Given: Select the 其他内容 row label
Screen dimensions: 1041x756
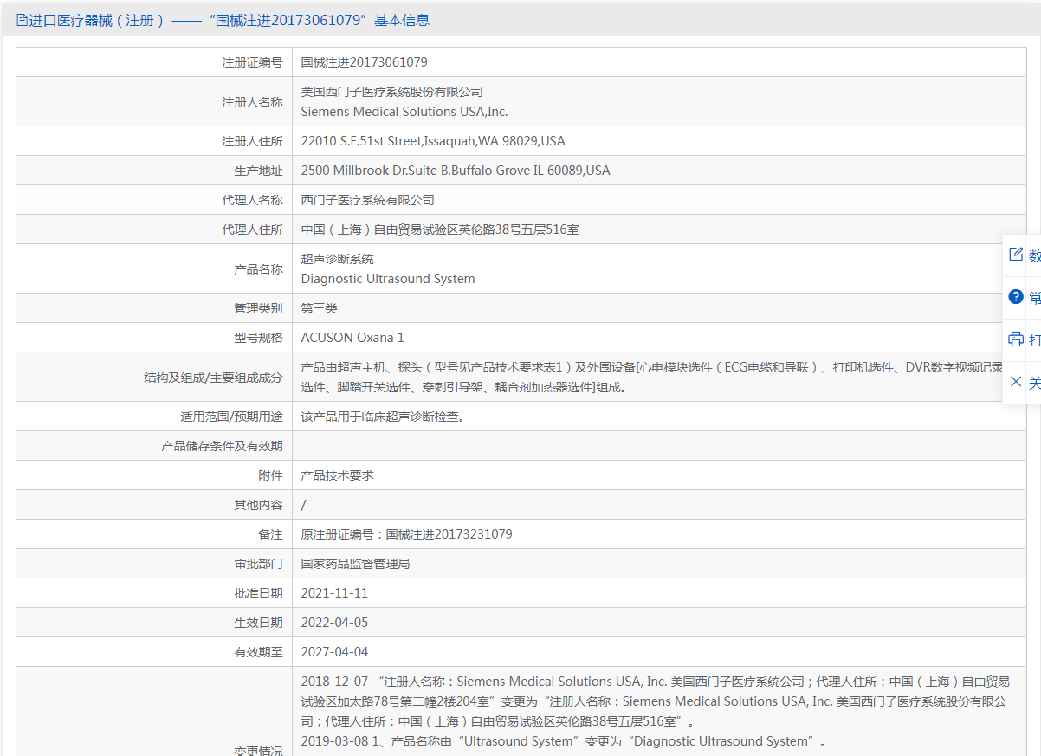Looking at the screenshot, I should tap(258, 505).
